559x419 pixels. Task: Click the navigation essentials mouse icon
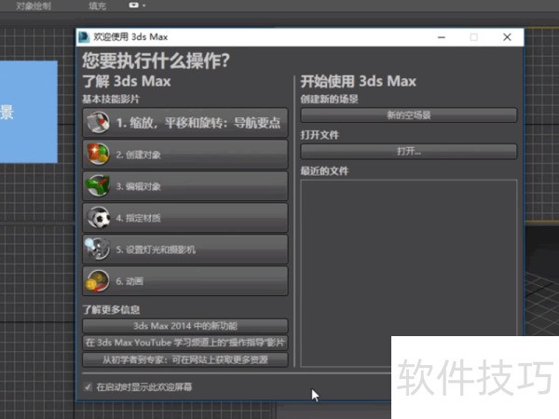coord(99,122)
